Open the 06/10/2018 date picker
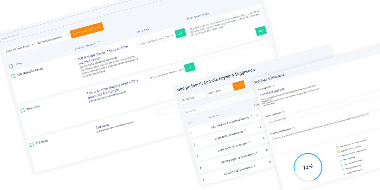 (x=193, y=97)
